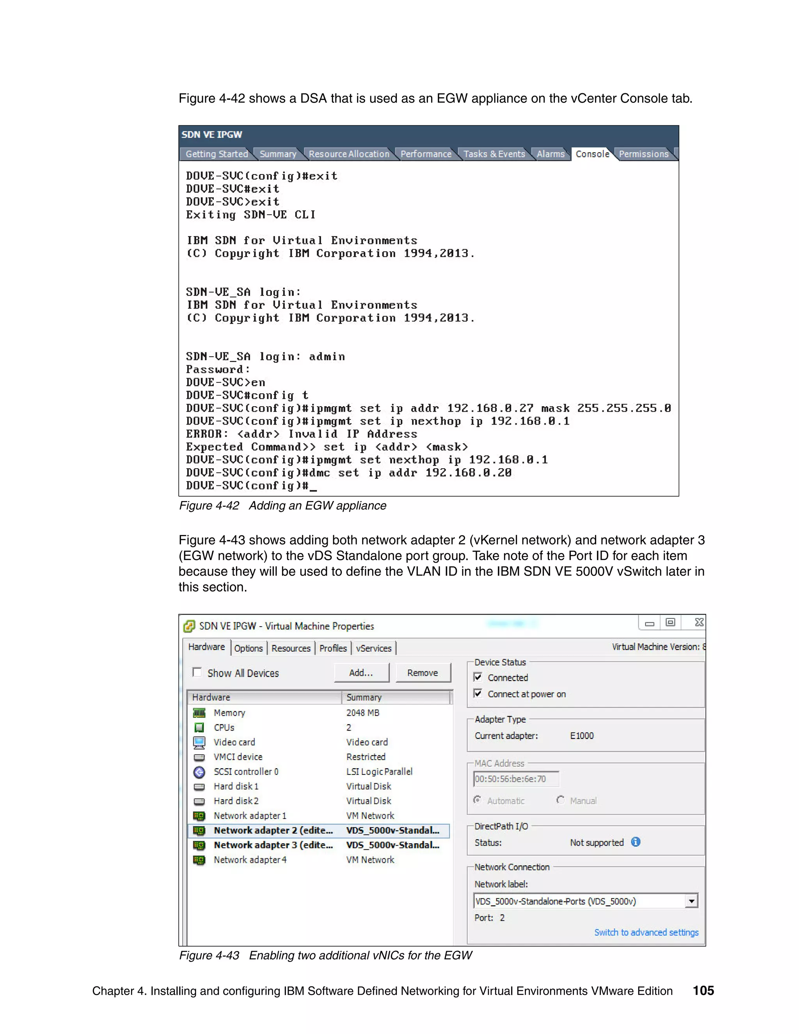
Task: Click the Hardware column header
Action: coord(265,697)
